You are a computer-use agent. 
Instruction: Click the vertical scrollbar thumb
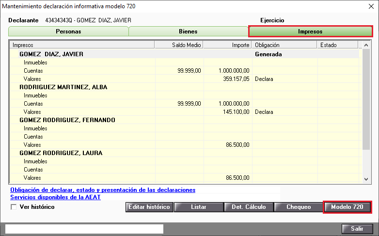pos(366,99)
